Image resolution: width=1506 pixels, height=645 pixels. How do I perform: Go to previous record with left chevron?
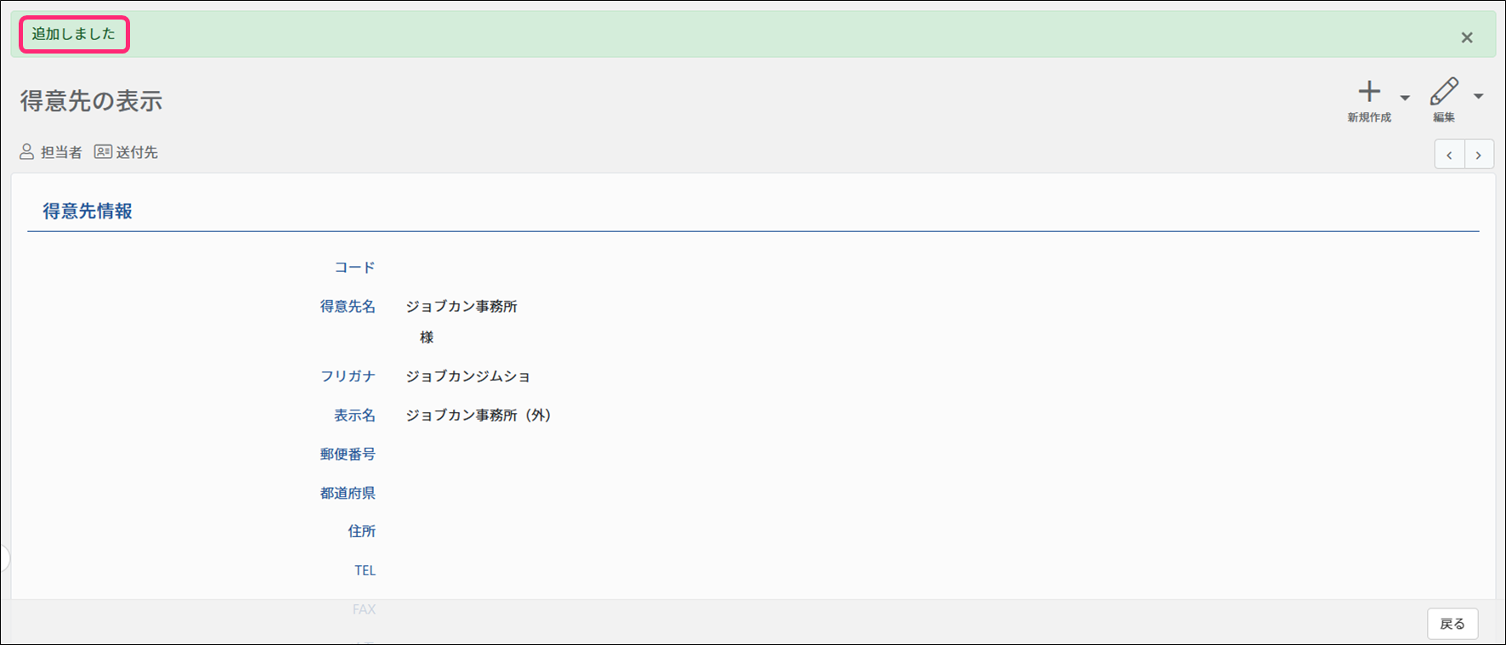(x=1449, y=155)
